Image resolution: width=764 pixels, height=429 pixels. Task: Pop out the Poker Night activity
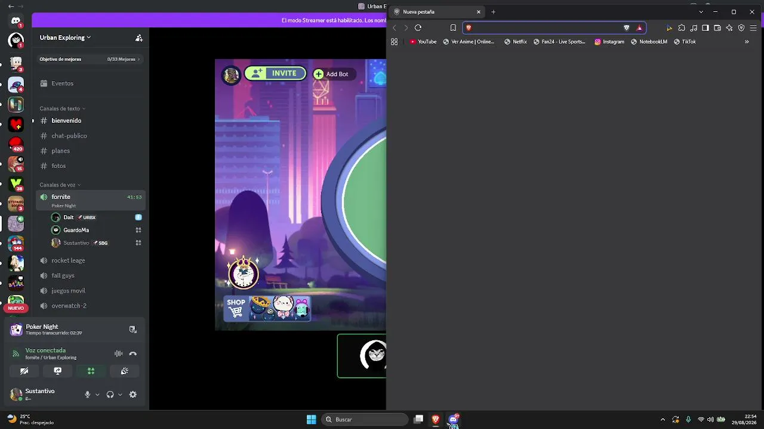coord(133,329)
